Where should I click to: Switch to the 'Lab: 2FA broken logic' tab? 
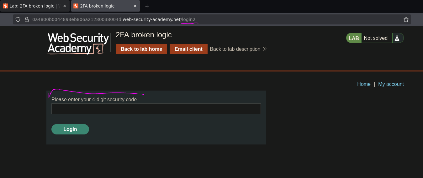35,6
